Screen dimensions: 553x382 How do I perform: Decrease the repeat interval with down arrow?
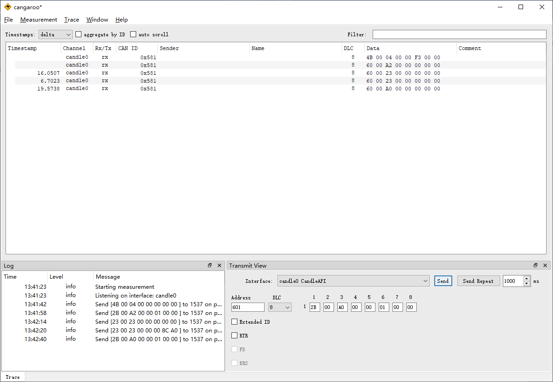[x=527, y=283]
